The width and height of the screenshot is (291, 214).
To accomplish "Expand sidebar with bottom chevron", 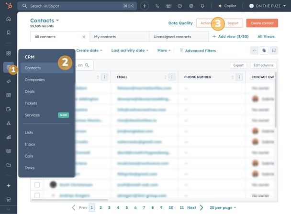I will (x=9, y=209).
